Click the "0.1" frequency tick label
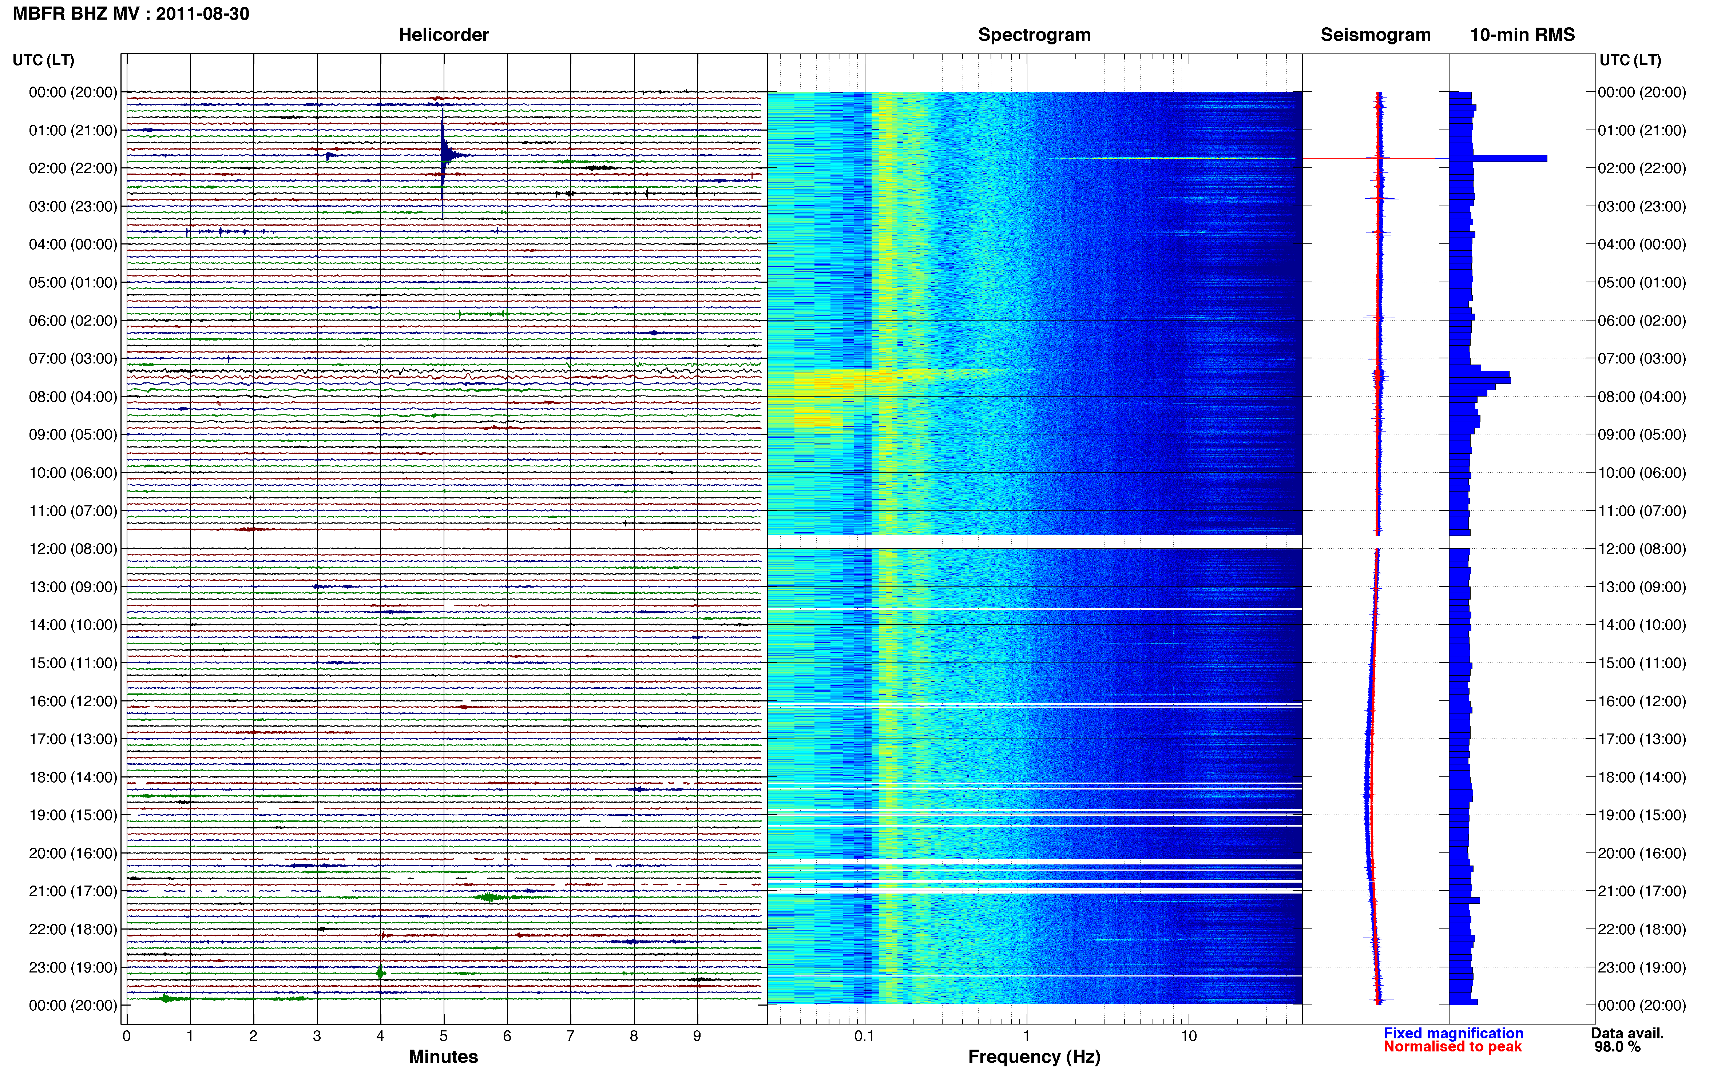Screen dimensions: 1725x1078 point(864,1036)
